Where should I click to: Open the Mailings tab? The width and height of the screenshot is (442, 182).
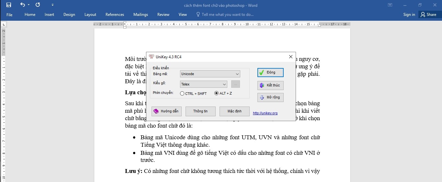coord(141,15)
